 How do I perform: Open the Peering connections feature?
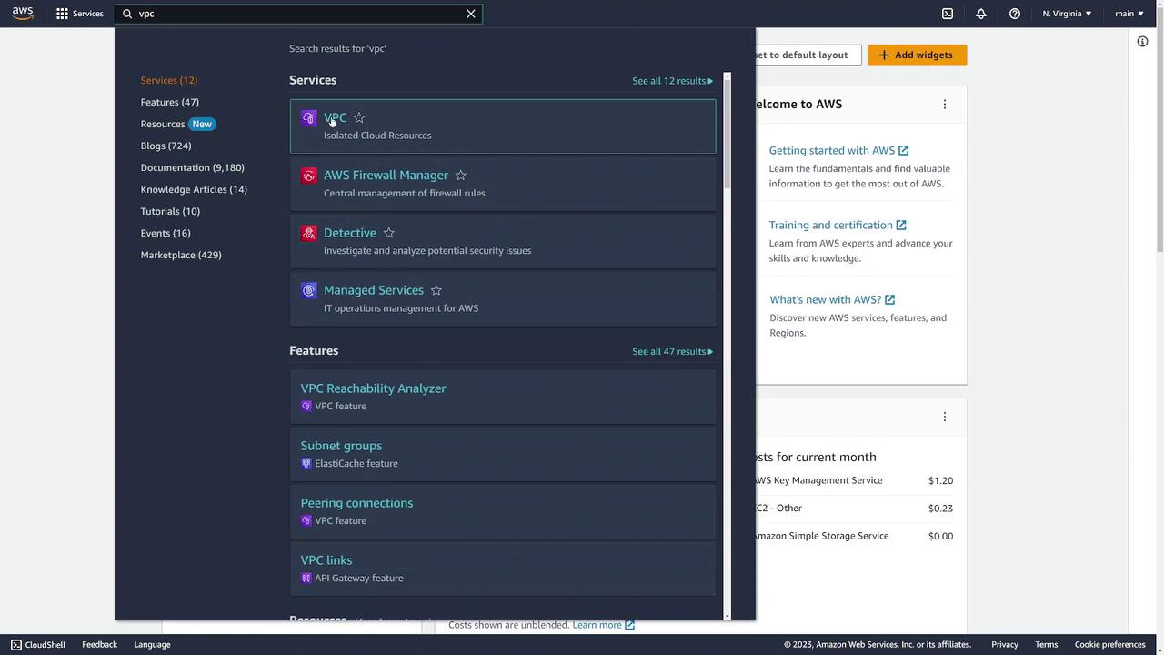click(x=356, y=503)
